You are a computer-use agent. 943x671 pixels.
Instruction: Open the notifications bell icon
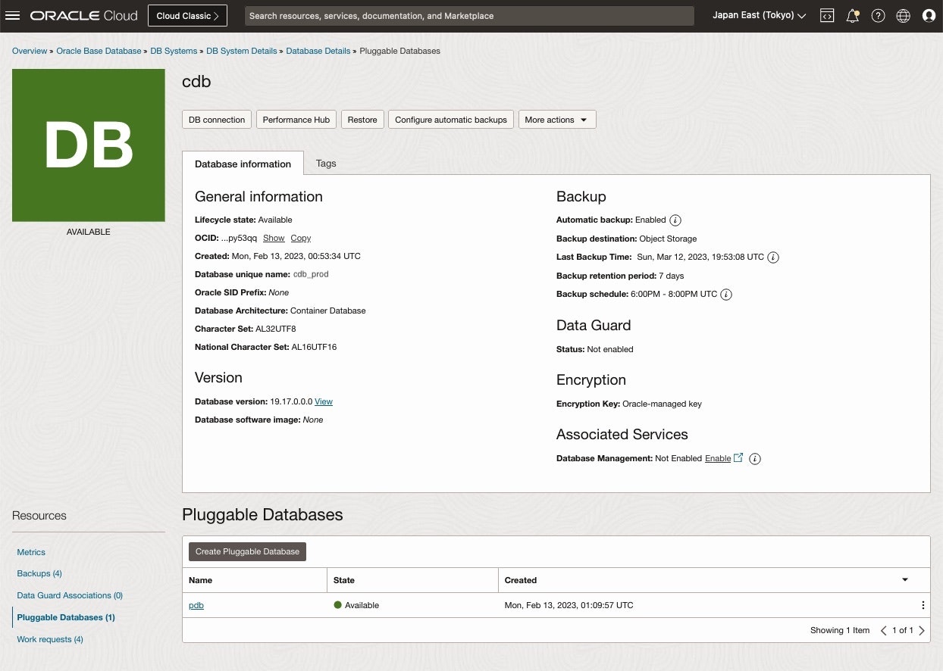point(853,16)
